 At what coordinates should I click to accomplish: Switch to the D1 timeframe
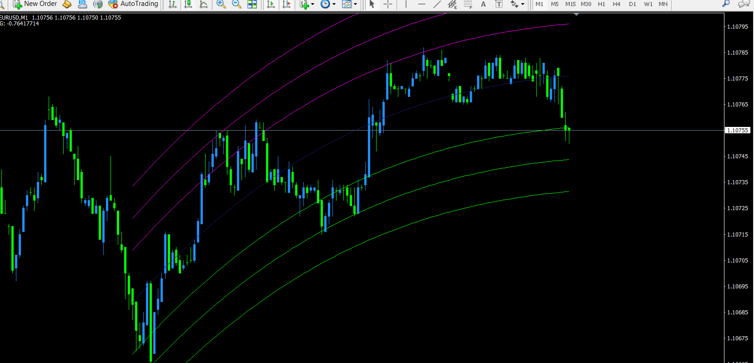633,4
